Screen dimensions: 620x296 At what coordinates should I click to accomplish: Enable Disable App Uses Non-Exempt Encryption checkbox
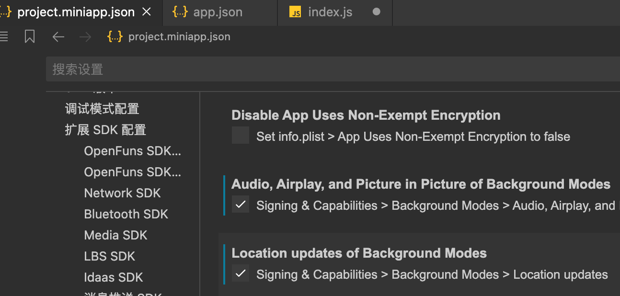[241, 136]
